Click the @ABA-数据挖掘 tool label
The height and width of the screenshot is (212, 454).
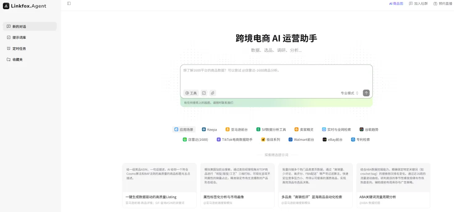(370, 203)
